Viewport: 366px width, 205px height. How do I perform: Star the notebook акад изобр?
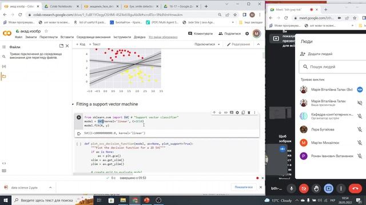click(46, 31)
